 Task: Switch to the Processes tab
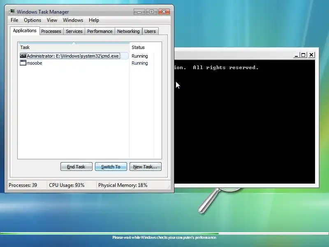(51, 31)
